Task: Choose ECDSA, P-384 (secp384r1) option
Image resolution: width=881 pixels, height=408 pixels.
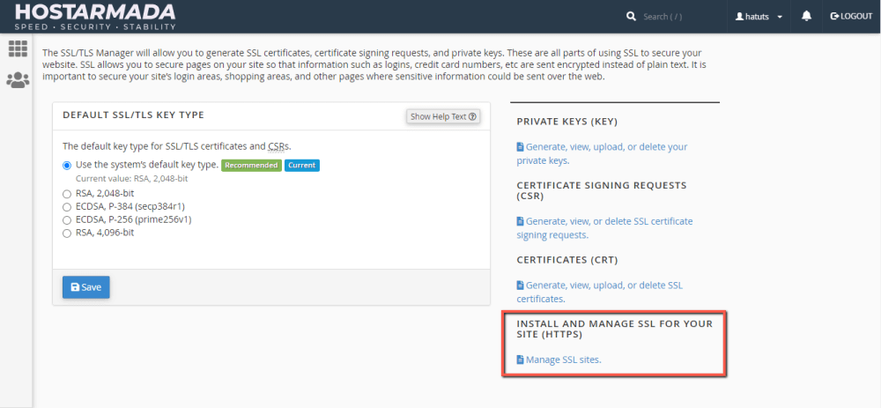Action: (67, 207)
